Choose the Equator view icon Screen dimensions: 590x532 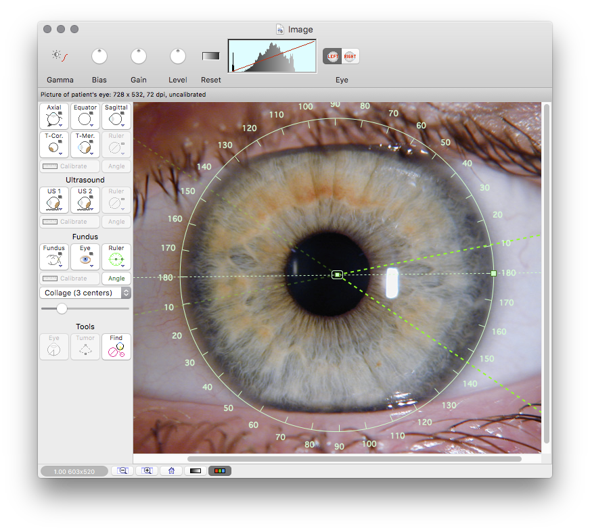85,116
